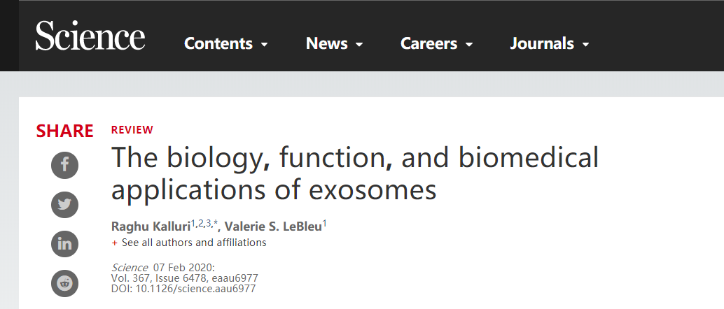724x309 pixels.
Task: Share article on LinkedIn
Action: [65, 243]
